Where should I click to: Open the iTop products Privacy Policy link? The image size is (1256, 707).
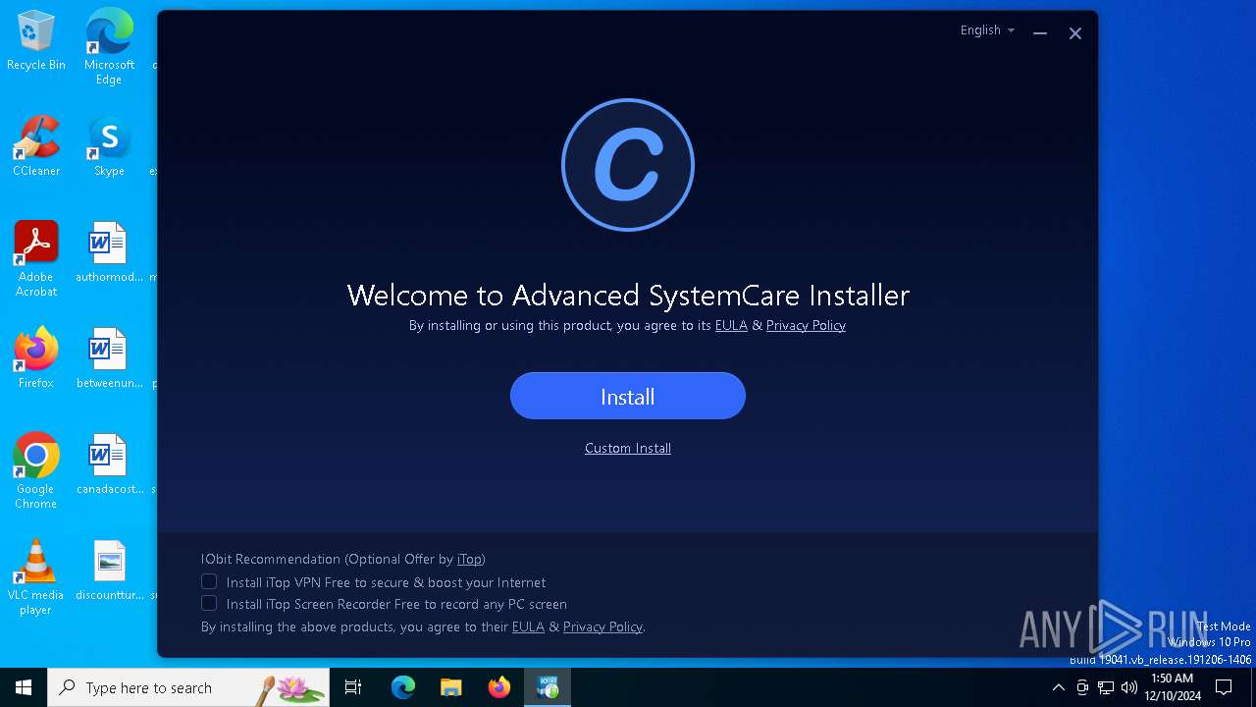pyautogui.click(x=602, y=626)
